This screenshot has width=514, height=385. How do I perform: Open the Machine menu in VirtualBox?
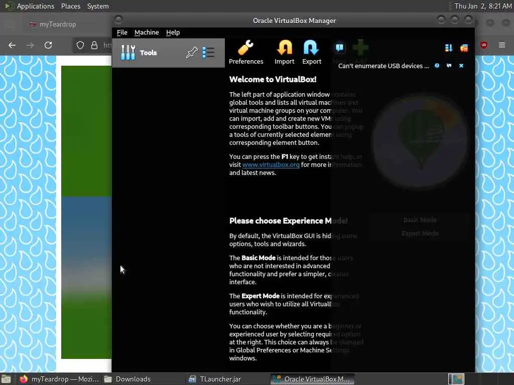[x=147, y=33]
